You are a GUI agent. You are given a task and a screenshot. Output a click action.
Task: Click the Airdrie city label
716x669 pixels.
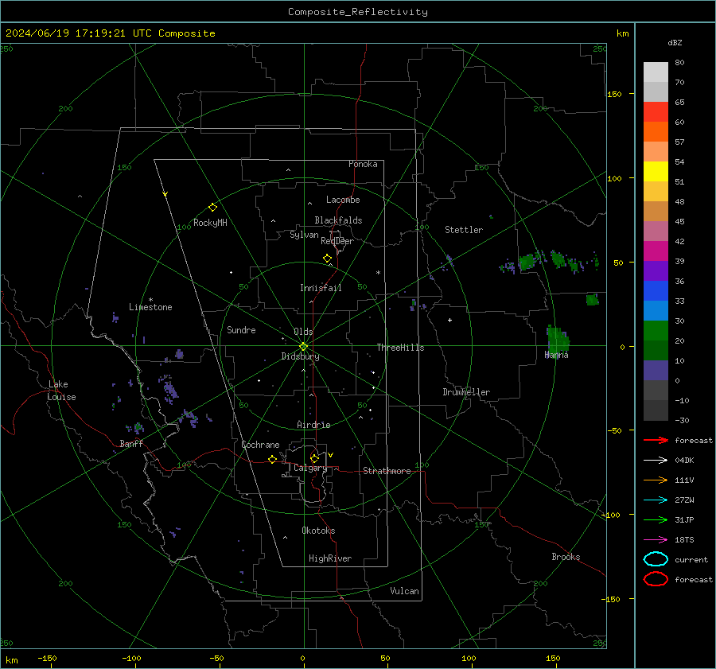pos(313,425)
